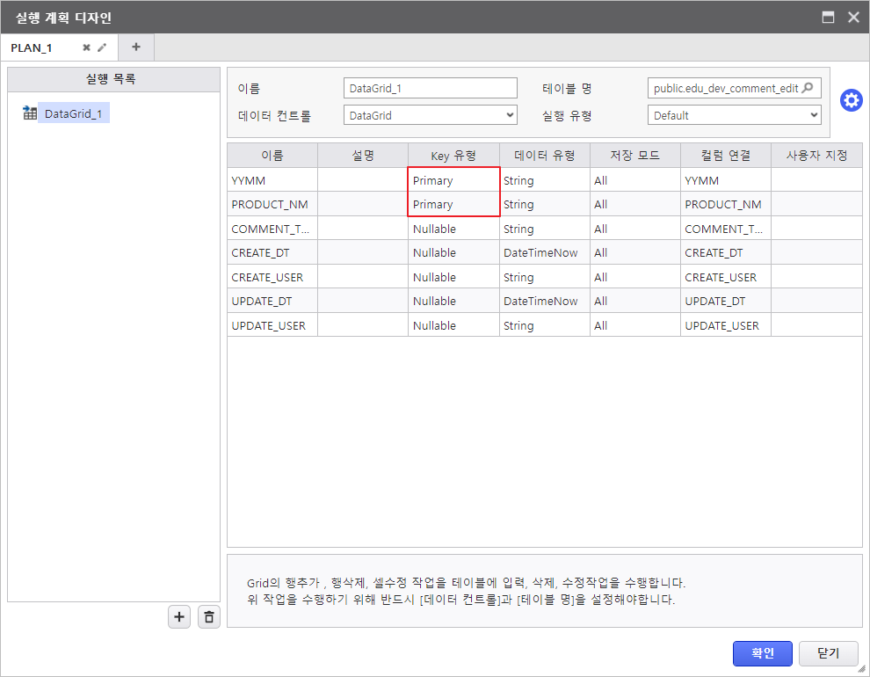Click DateTimeNow in the UPDATE_DT row
This screenshot has width=870, height=677.
click(x=544, y=301)
